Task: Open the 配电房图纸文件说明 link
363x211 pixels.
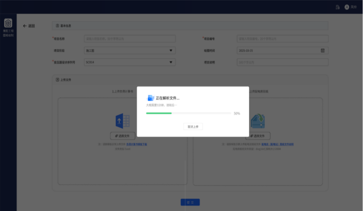Action: (x=277, y=144)
